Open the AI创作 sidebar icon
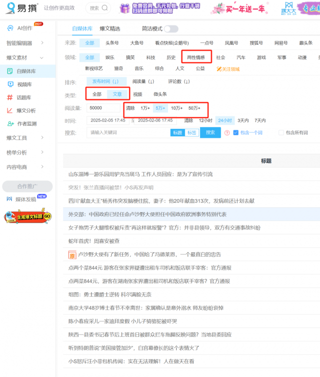320x377 pixels. tap(10, 28)
